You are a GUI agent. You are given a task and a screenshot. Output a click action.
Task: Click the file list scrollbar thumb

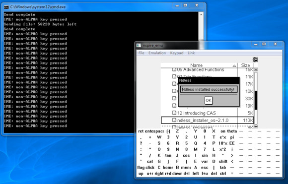256,100
